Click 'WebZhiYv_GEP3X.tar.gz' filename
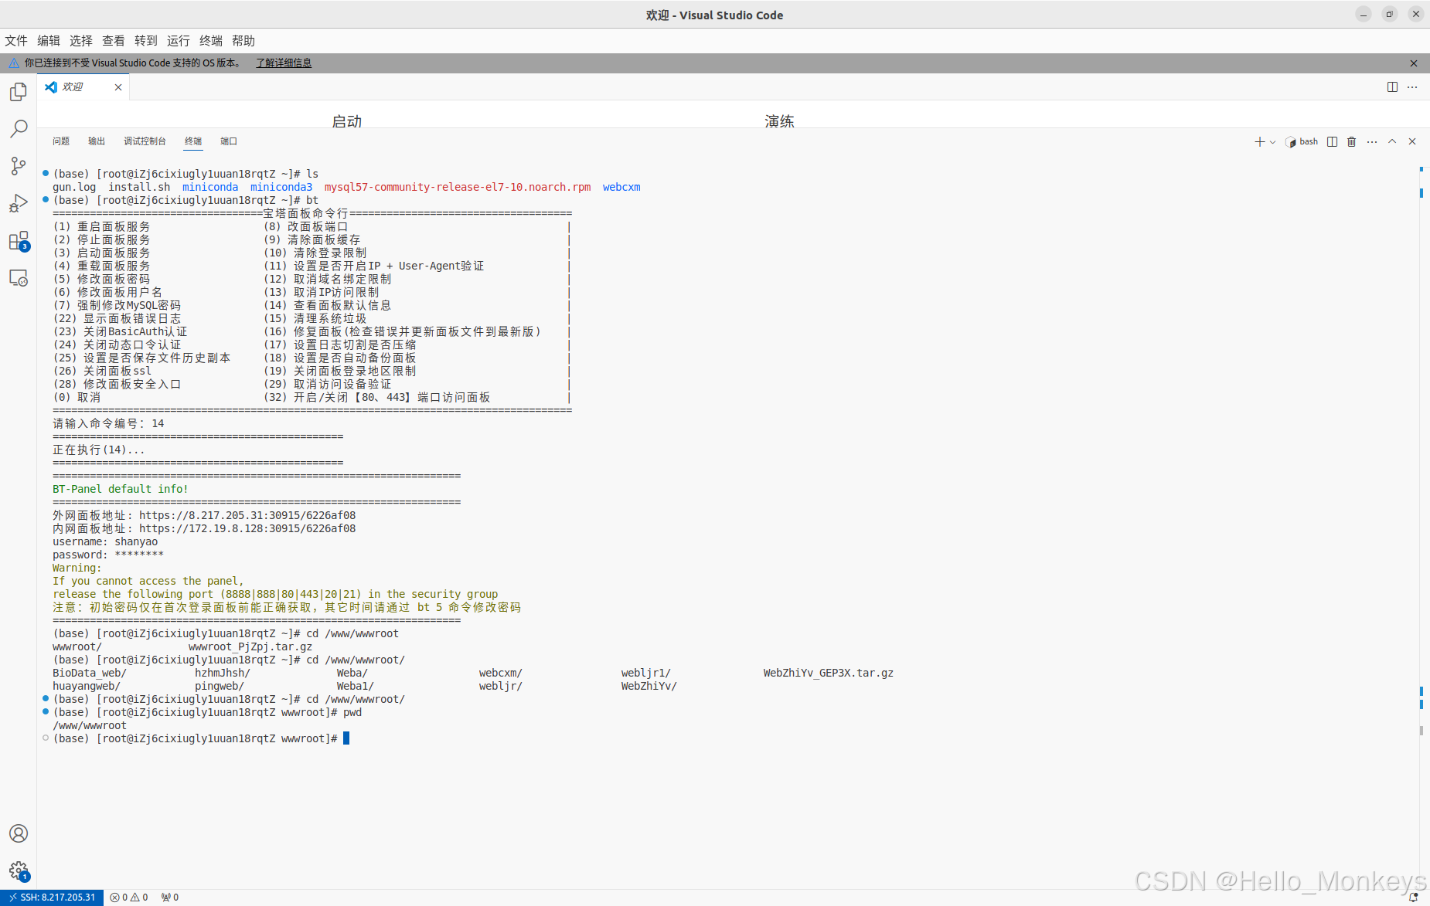 coord(829,673)
